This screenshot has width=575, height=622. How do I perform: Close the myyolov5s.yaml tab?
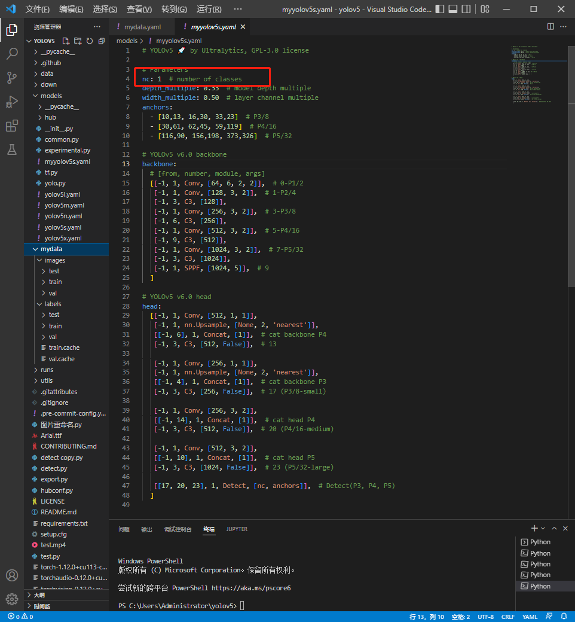[x=243, y=26]
